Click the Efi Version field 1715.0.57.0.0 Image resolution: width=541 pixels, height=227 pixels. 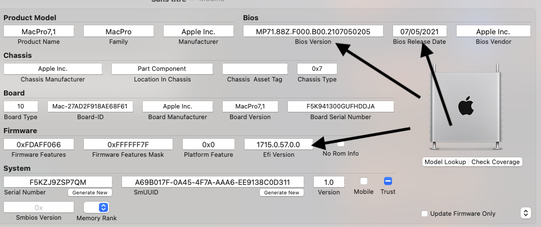click(278, 144)
